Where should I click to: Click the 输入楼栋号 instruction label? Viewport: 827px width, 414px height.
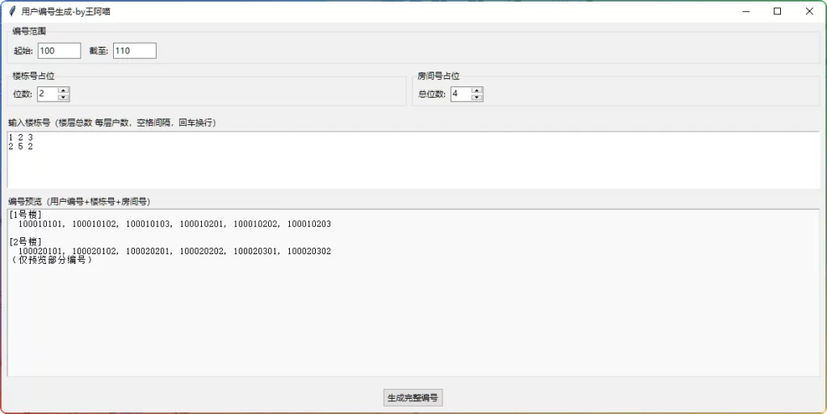tap(111, 123)
